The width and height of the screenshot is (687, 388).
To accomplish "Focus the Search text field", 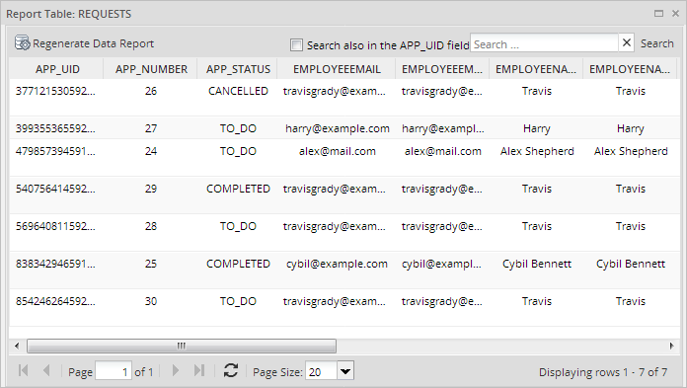I will [x=544, y=43].
